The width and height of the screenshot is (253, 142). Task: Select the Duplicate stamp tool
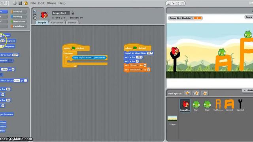tap(168, 4)
